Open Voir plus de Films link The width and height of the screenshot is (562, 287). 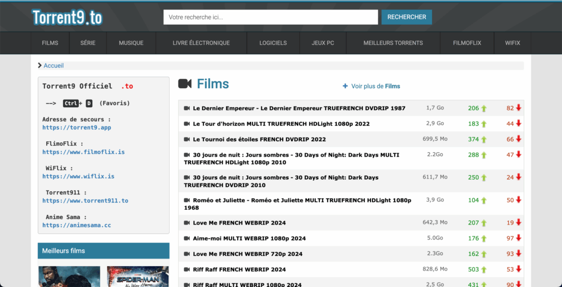(375, 86)
